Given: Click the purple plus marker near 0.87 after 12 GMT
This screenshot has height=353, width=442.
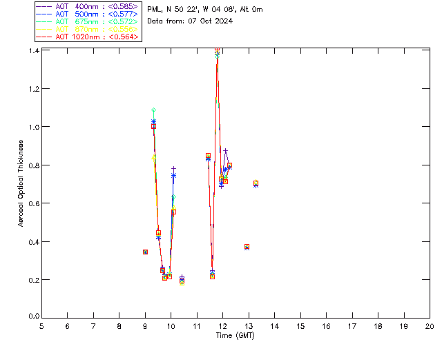Looking at the screenshot, I should (x=226, y=151).
